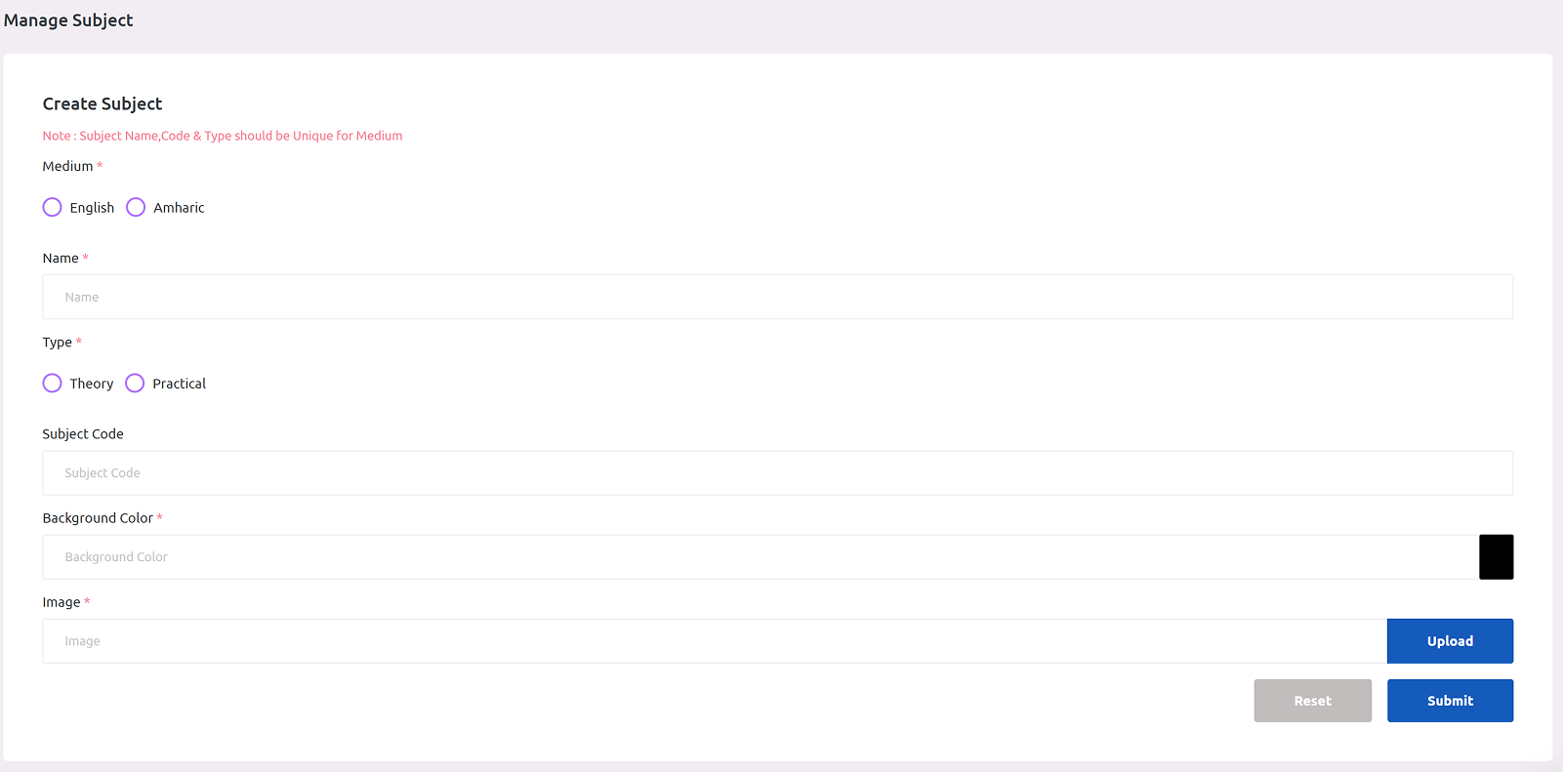Select the Amharic medium radio button
This screenshot has width=1563, height=772.
(136, 207)
